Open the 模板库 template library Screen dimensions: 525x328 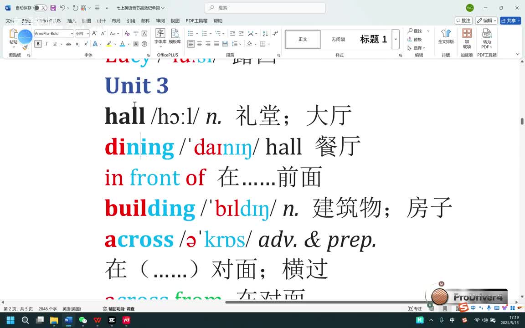[175, 36]
